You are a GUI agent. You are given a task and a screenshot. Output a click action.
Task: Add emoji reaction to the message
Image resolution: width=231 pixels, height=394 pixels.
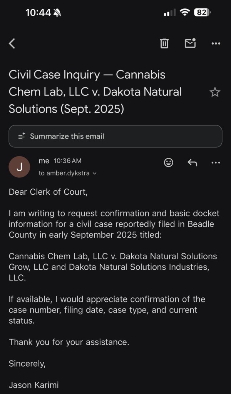click(x=169, y=163)
